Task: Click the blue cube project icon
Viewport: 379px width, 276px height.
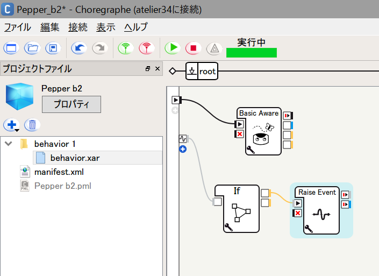Action: 19,96
